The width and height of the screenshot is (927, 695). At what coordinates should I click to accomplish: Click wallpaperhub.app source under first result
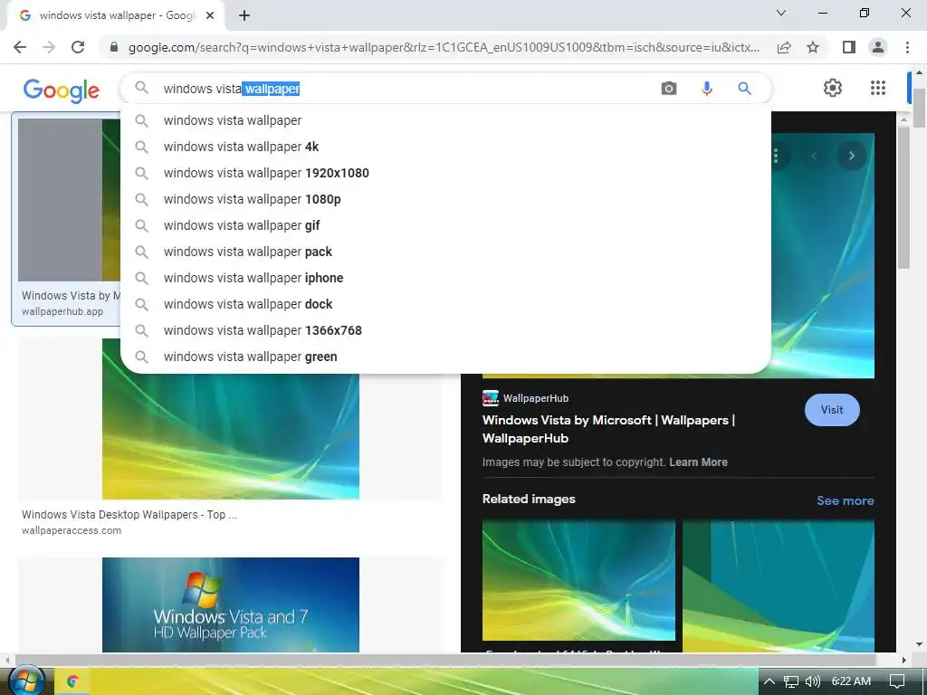[x=62, y=311]
